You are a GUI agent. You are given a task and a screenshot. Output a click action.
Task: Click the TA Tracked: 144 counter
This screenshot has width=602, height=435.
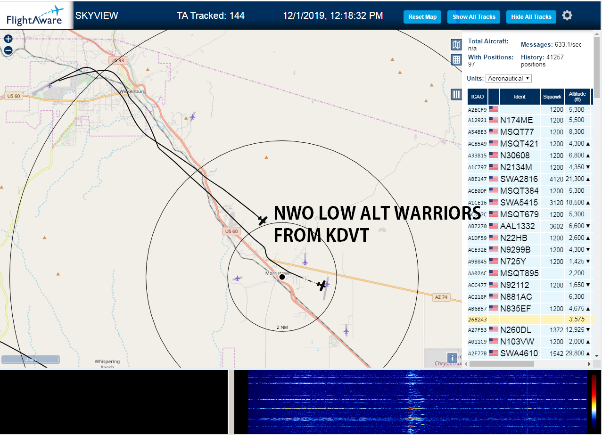(x=211, y=16)
